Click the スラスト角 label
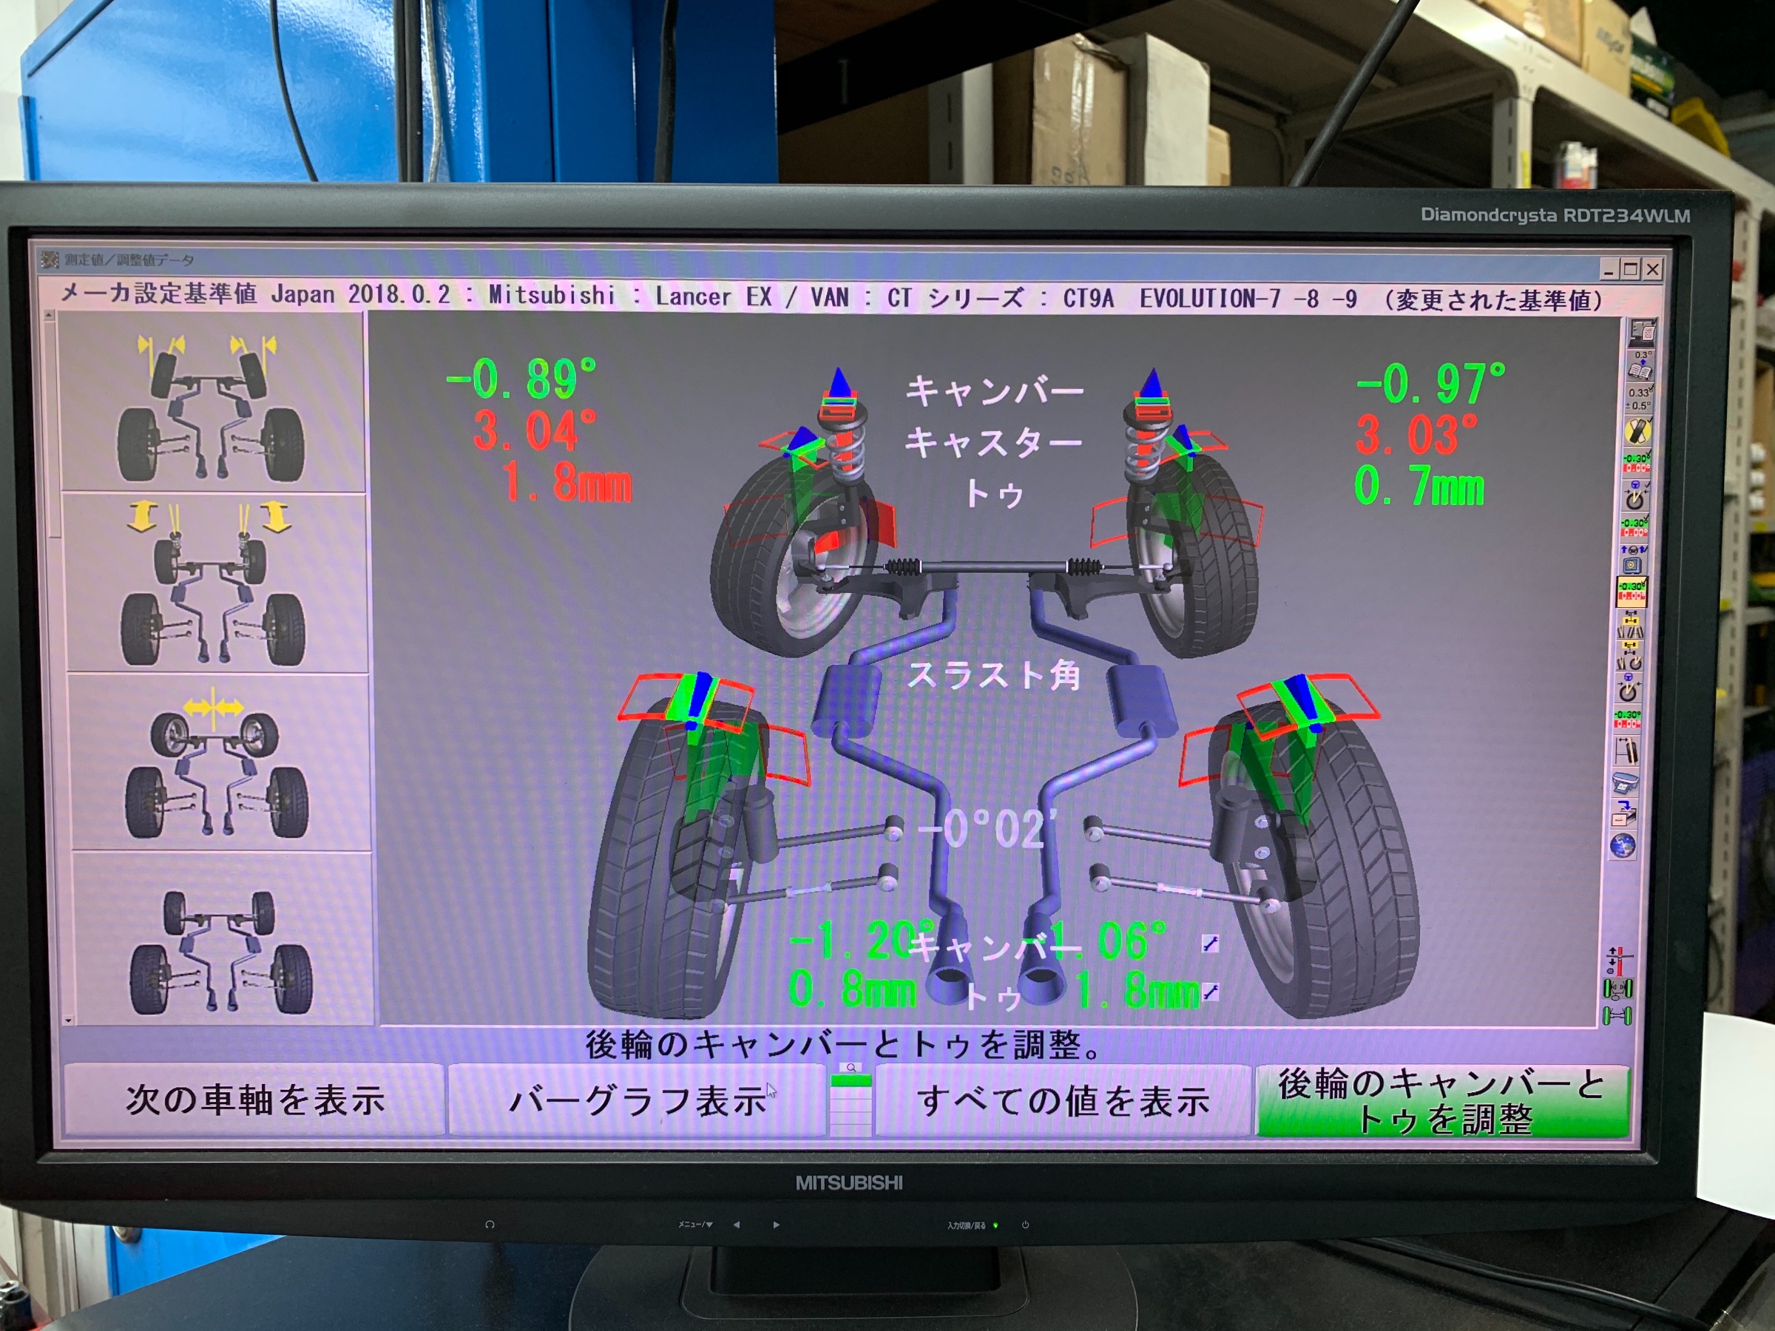 [x=993, y=674]
